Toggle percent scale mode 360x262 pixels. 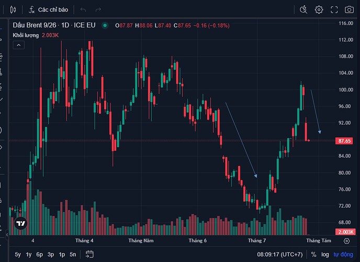[x=313, y=255]
